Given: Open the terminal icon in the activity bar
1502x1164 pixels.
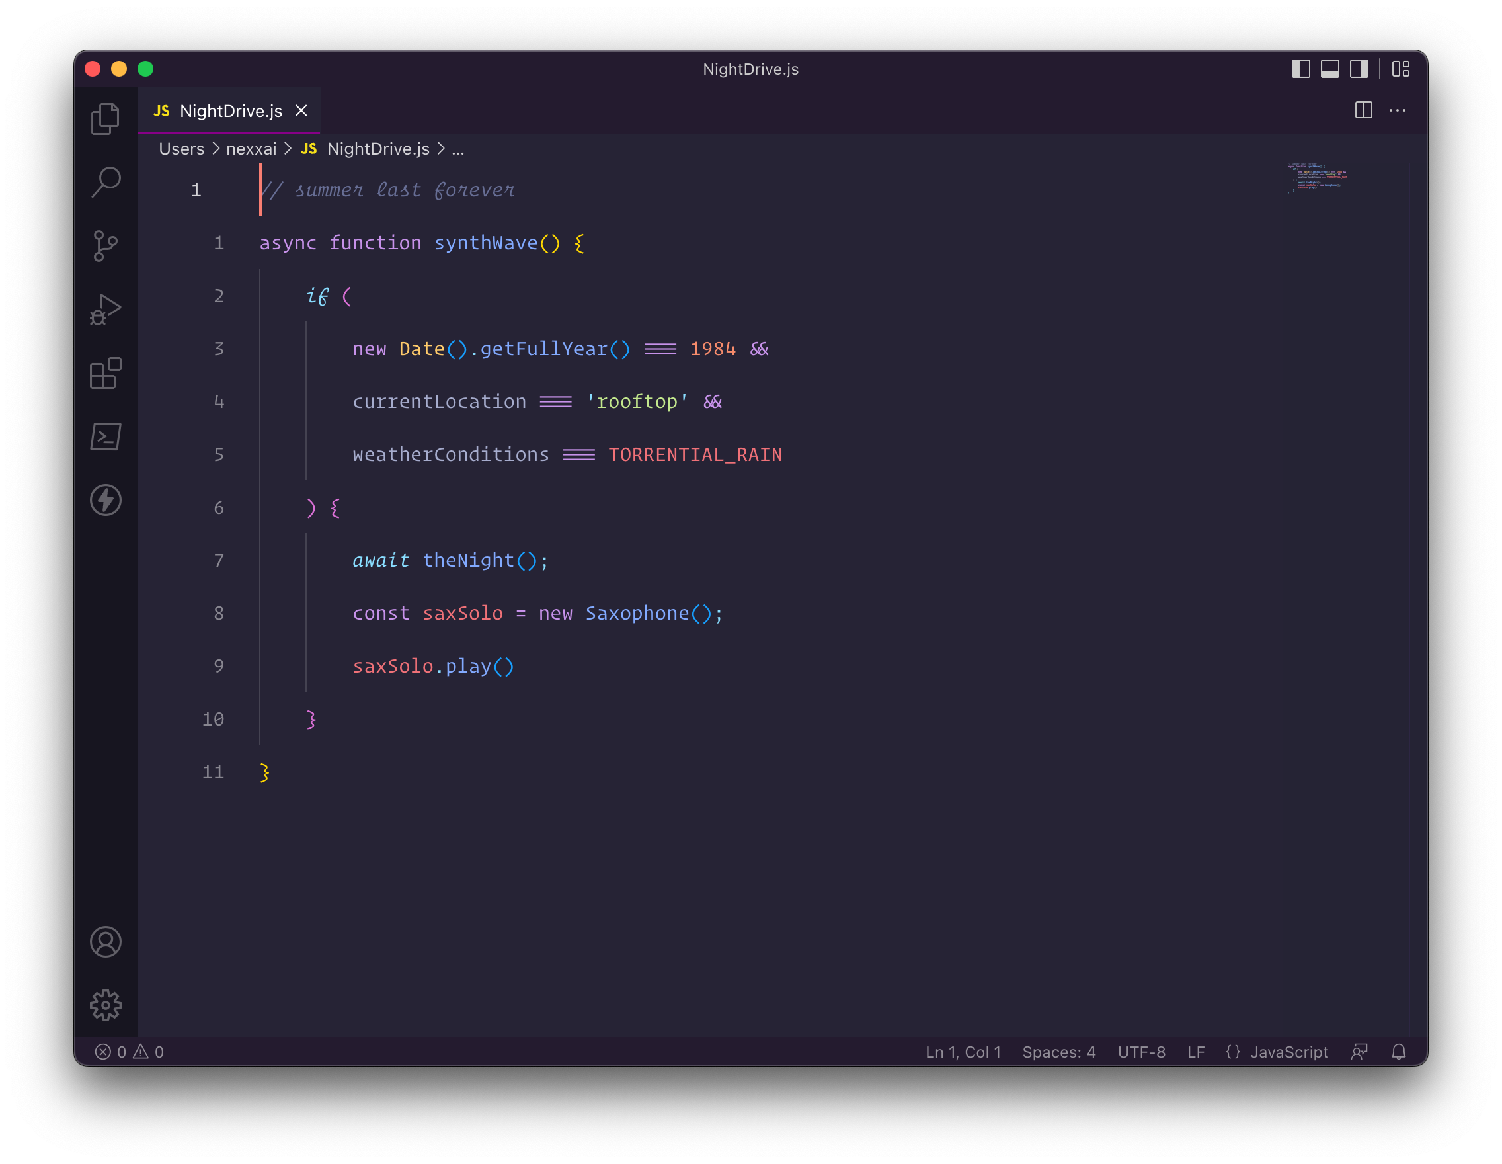Looking at the screenshot, I should 105,436.
